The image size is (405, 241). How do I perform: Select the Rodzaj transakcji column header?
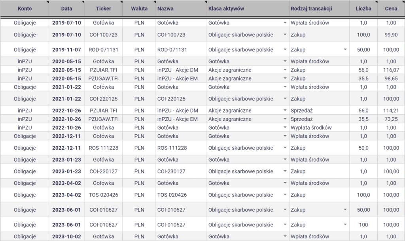tap(311, 8)
